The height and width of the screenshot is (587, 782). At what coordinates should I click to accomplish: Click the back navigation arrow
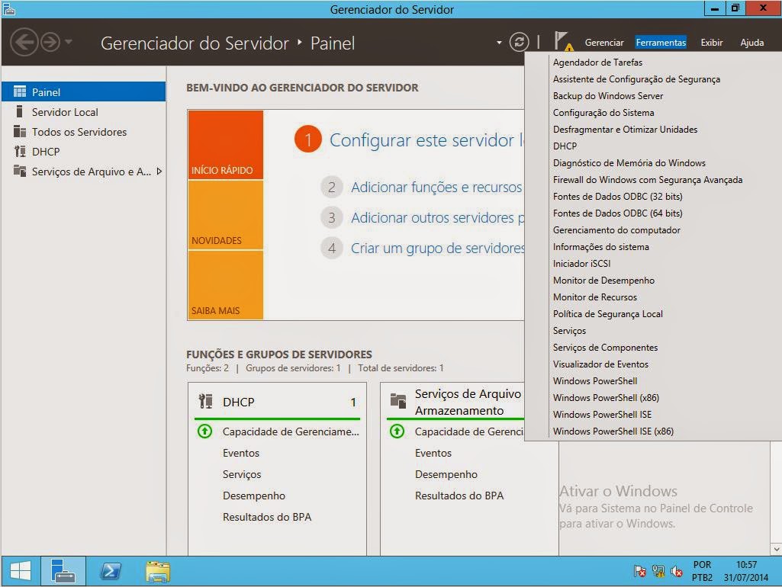point(24,43)
